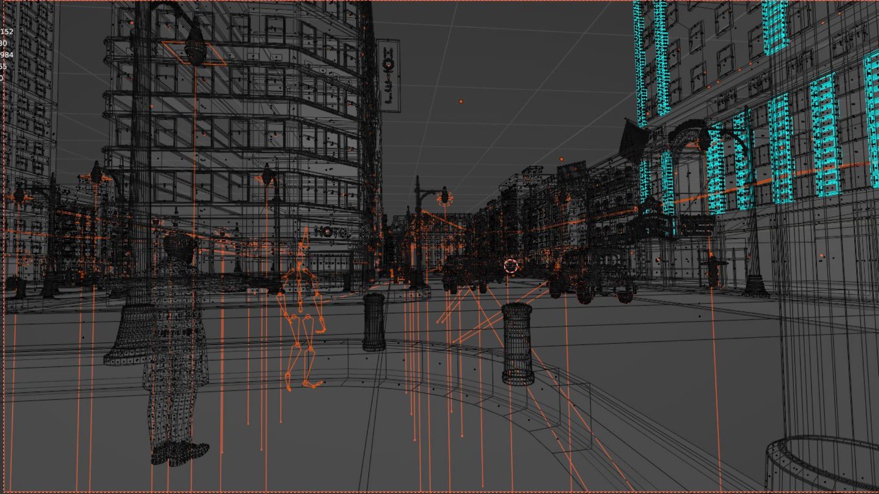Viewport: 879px width, 494px height.
Task: Select the bollard nearest the 3D cursor
Action: click(x=518, y=344)
